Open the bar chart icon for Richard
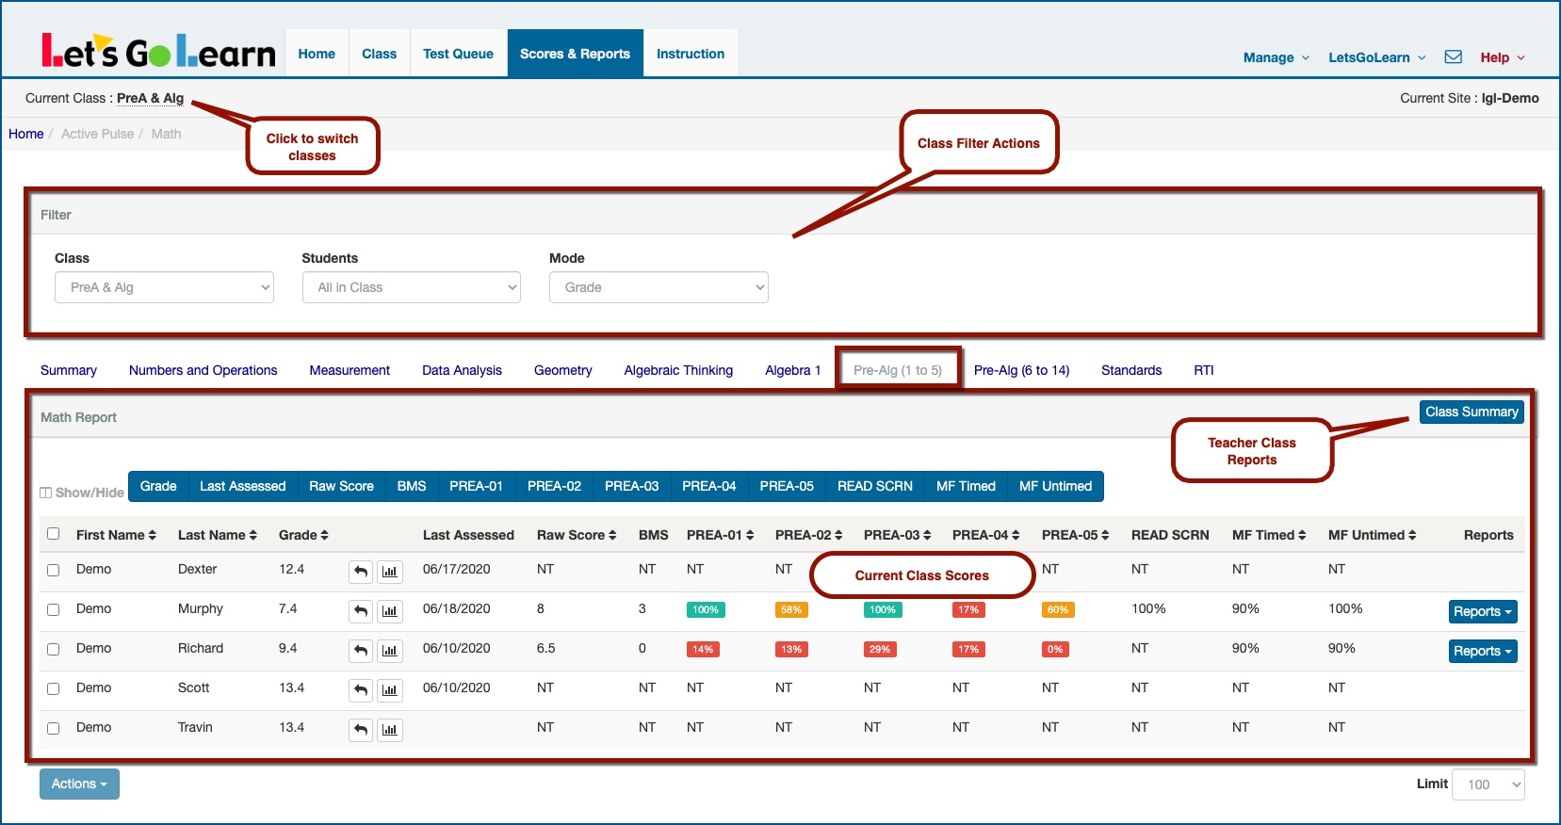This screenshot has width=1561, height=825. (x=390, y=651)
